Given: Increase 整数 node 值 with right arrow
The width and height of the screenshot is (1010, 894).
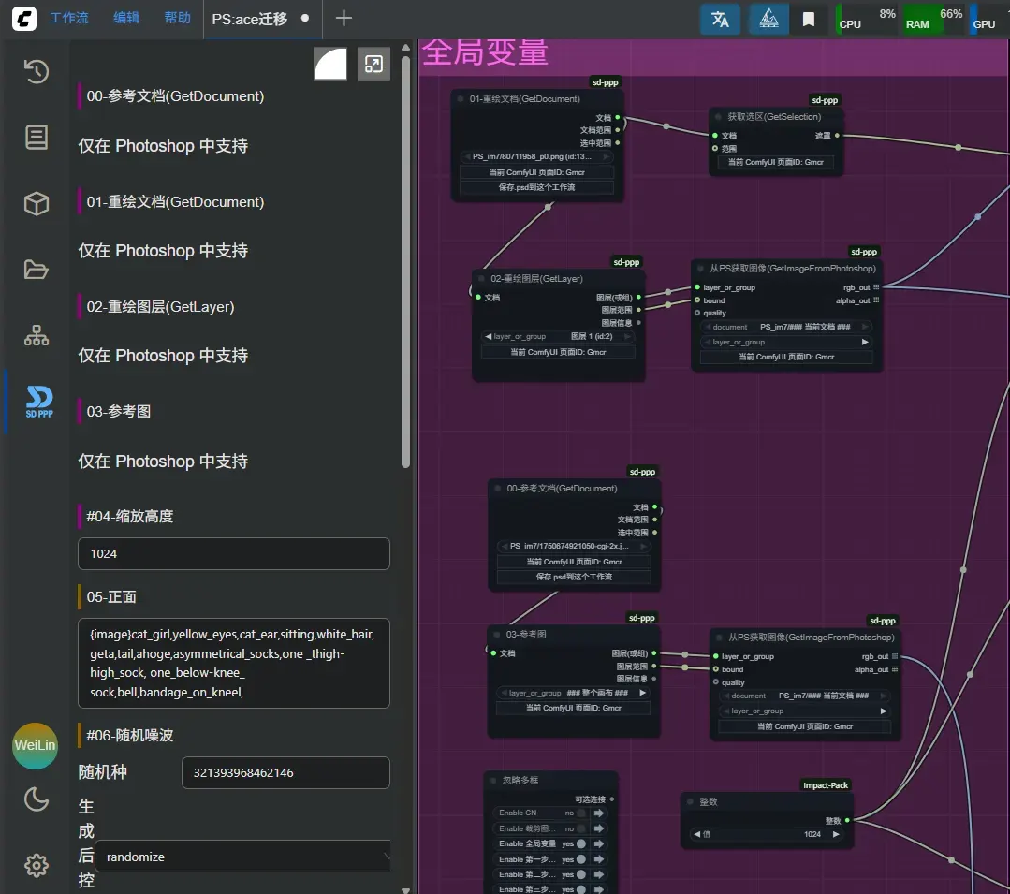Looking at the screenshot, I should coord(836,834).
